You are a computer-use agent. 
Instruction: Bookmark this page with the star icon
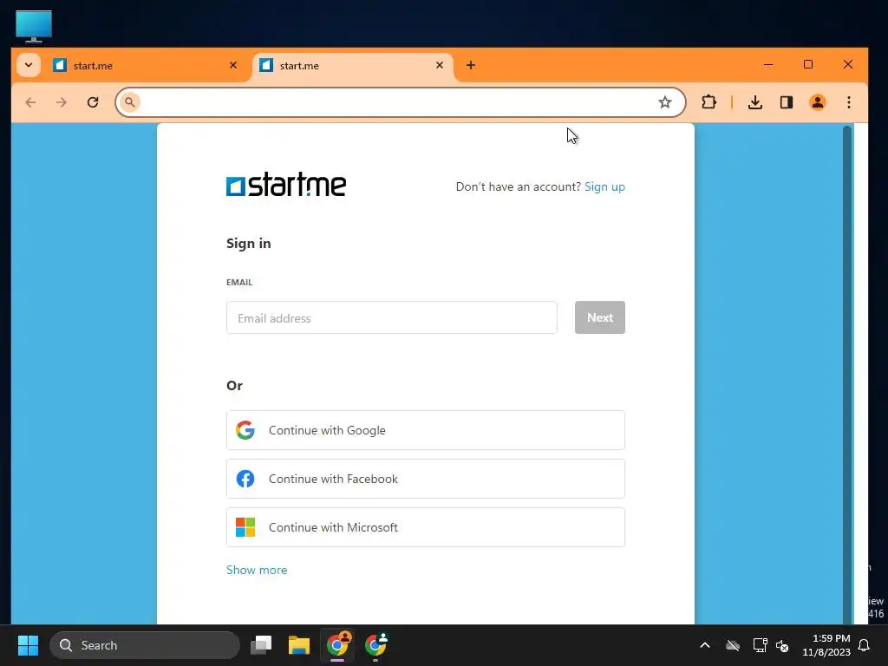665,102
